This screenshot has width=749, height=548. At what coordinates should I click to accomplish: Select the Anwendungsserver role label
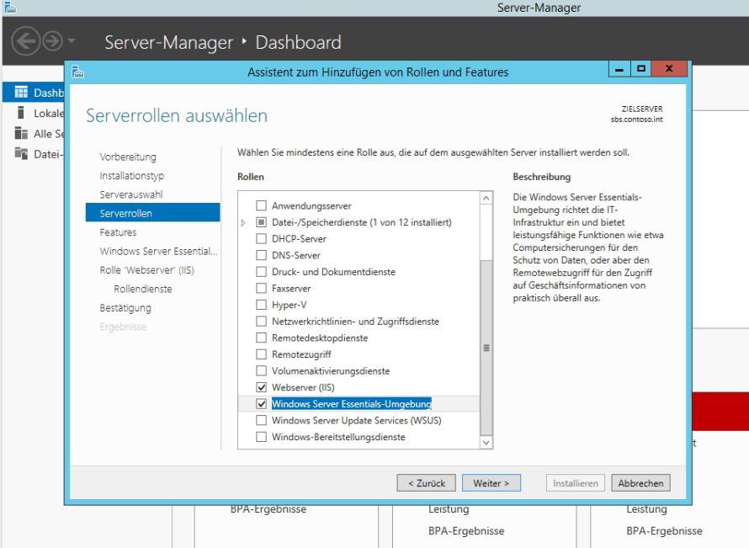click(x=312, y=206)
